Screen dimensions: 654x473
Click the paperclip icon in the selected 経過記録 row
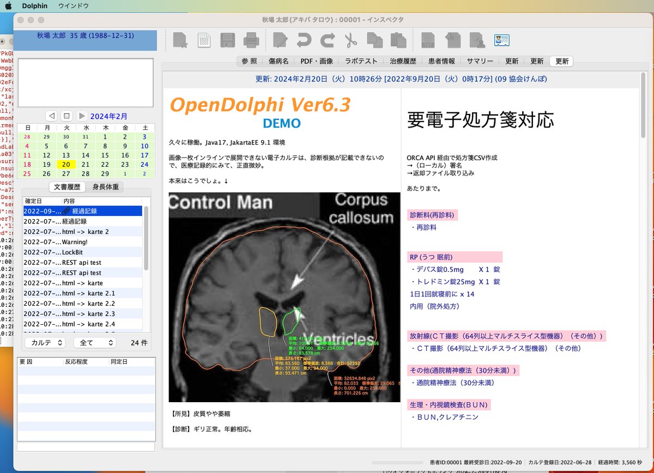[x=66, y=211]
